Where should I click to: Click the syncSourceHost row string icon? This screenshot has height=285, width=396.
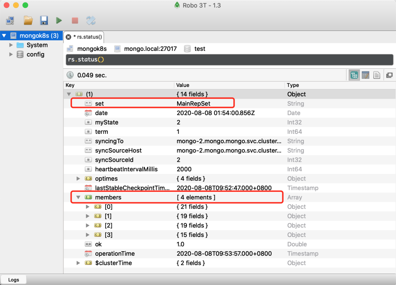click(88, 150)
